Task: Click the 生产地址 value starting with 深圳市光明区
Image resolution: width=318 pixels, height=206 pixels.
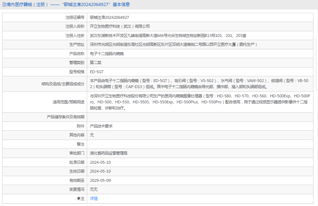Action: click(x=173, y=44)
